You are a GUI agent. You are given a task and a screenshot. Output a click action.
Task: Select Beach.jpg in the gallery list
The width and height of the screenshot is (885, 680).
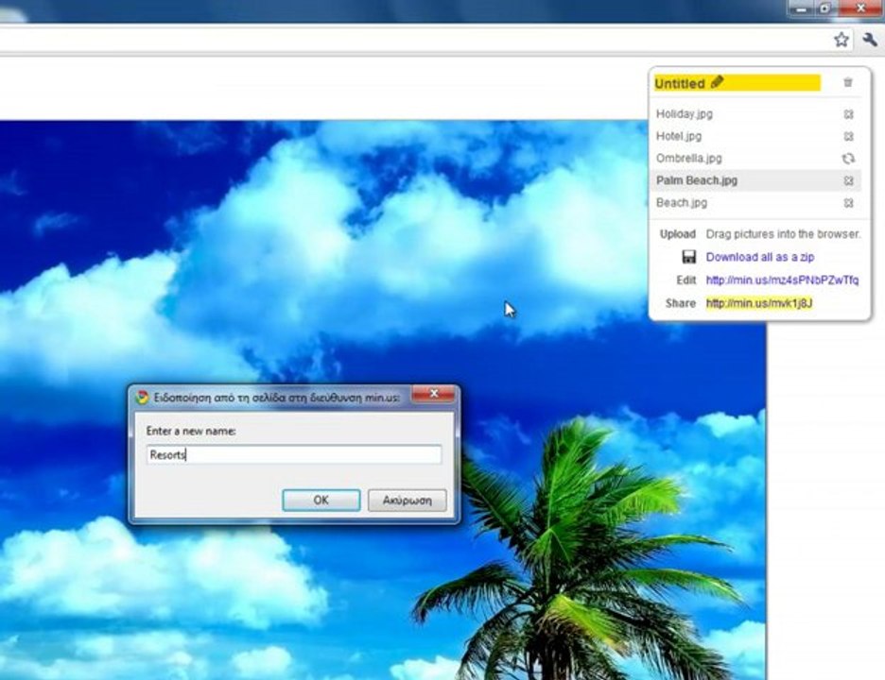pyautogui.click(x=682, y=202)
